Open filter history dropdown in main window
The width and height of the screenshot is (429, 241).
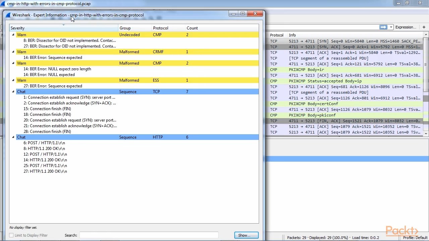coord(391,27)
